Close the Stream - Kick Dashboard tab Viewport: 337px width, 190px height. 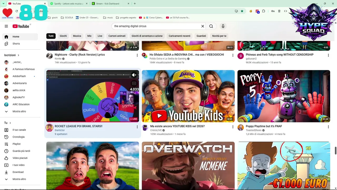(128, 4)
